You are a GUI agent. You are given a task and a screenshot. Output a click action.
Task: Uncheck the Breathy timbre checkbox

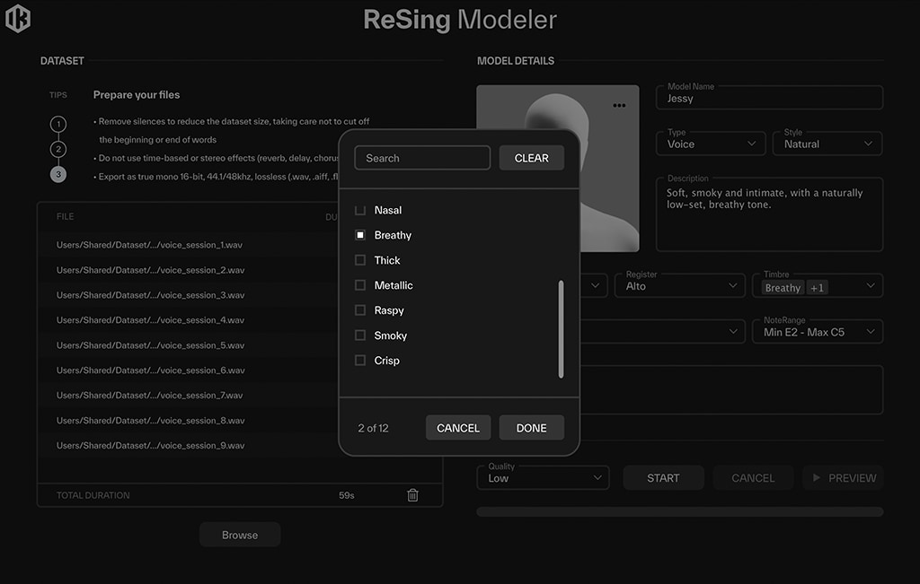click(x=360, y=235)
